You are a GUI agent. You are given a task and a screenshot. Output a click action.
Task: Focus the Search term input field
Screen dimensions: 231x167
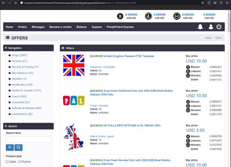coord(28,140)
